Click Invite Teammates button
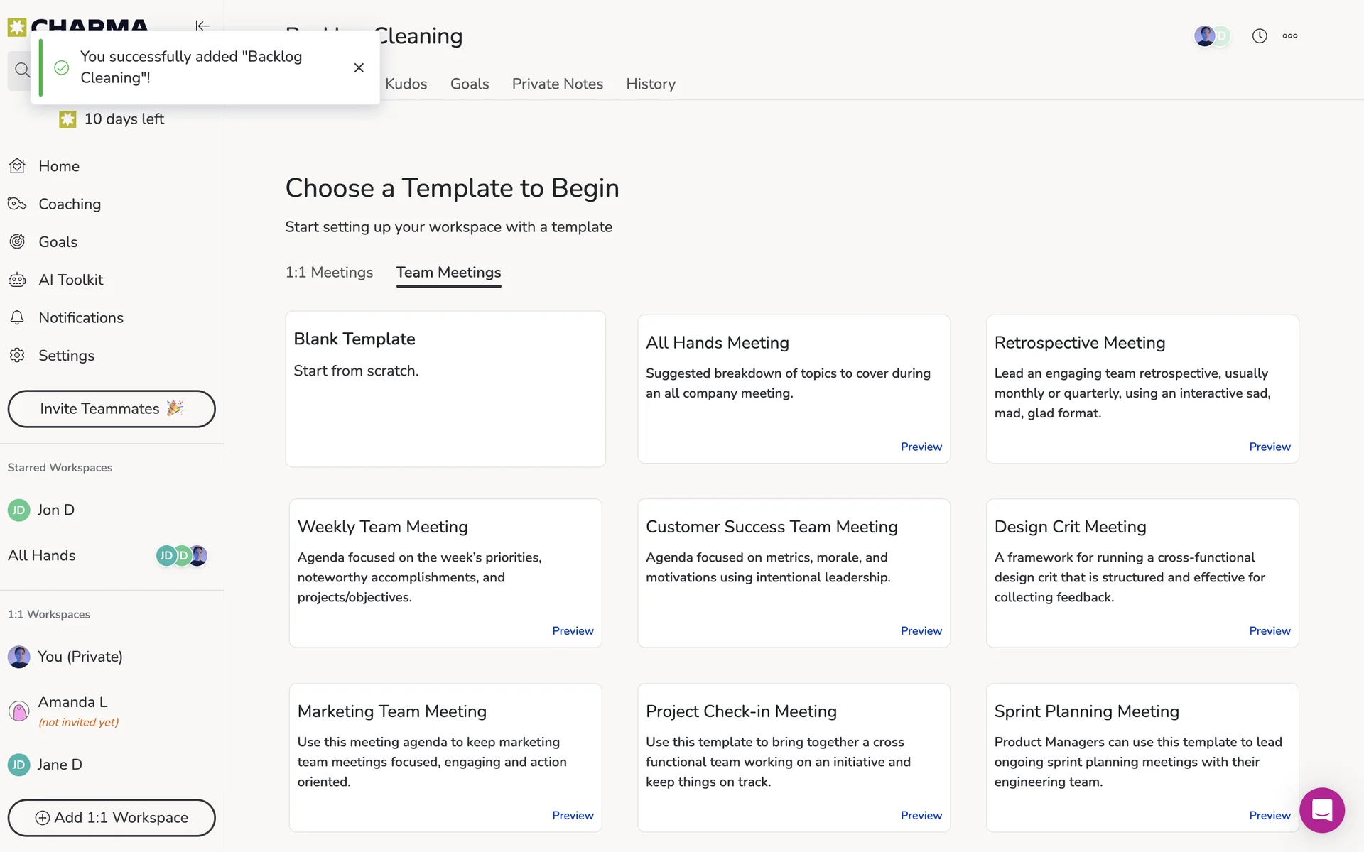 112,409
